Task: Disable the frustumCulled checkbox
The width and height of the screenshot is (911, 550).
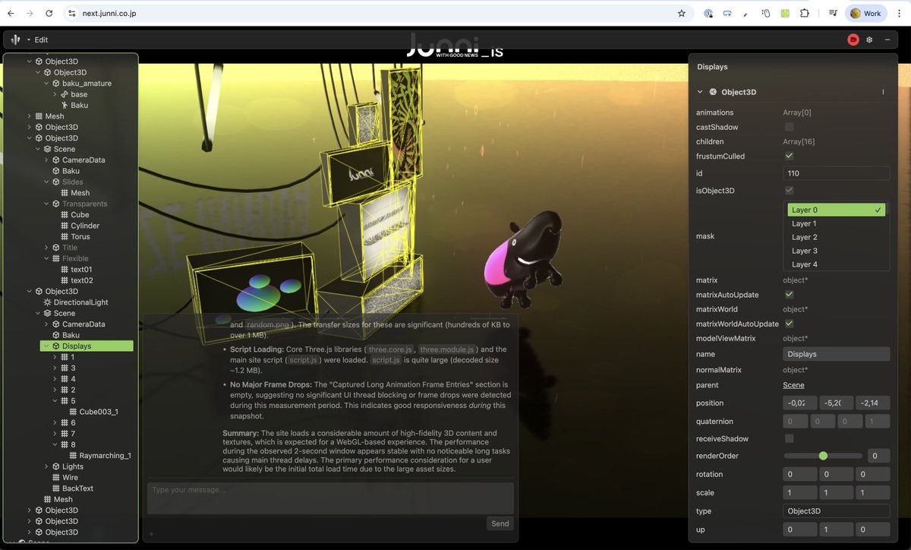Action: tap(788, 156)
